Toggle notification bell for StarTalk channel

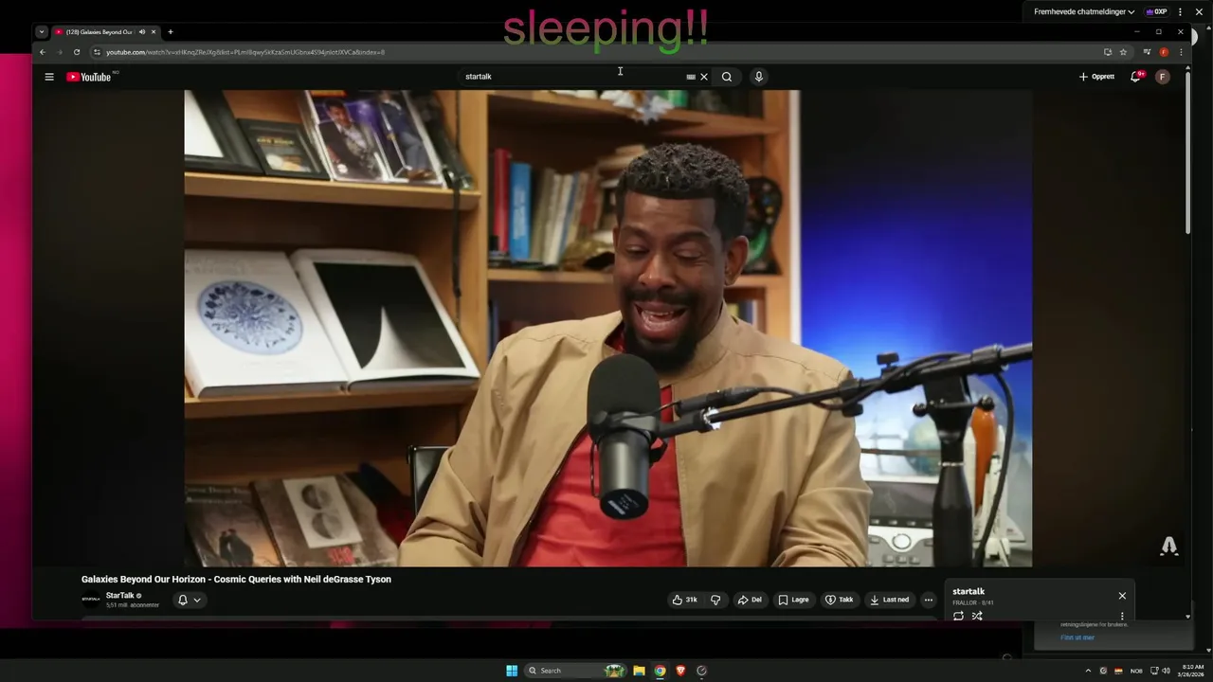tap(190, 600)
